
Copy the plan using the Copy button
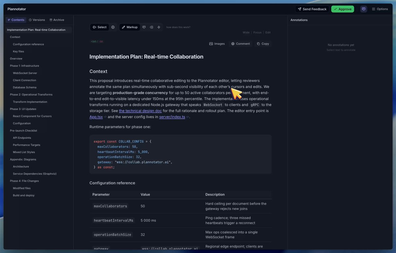263,44
